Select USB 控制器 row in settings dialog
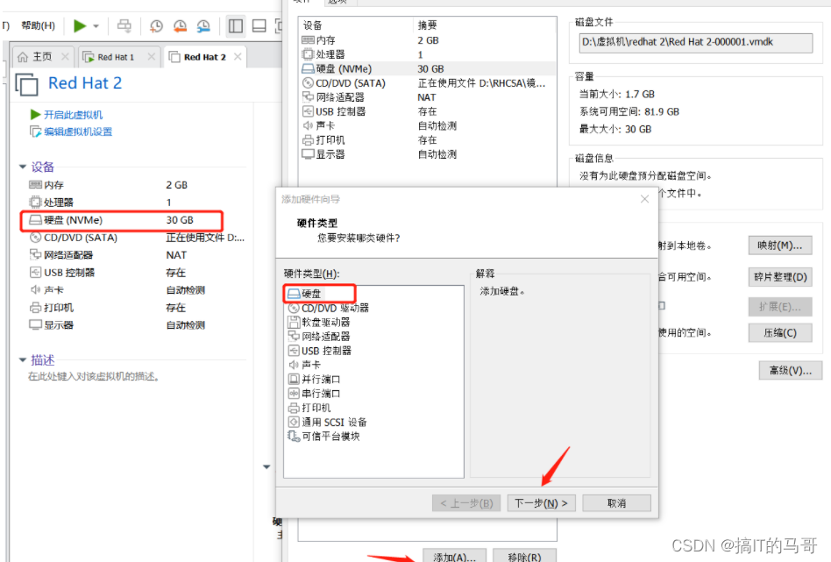This screenshot has height=562, width=831. pos(427,112)
